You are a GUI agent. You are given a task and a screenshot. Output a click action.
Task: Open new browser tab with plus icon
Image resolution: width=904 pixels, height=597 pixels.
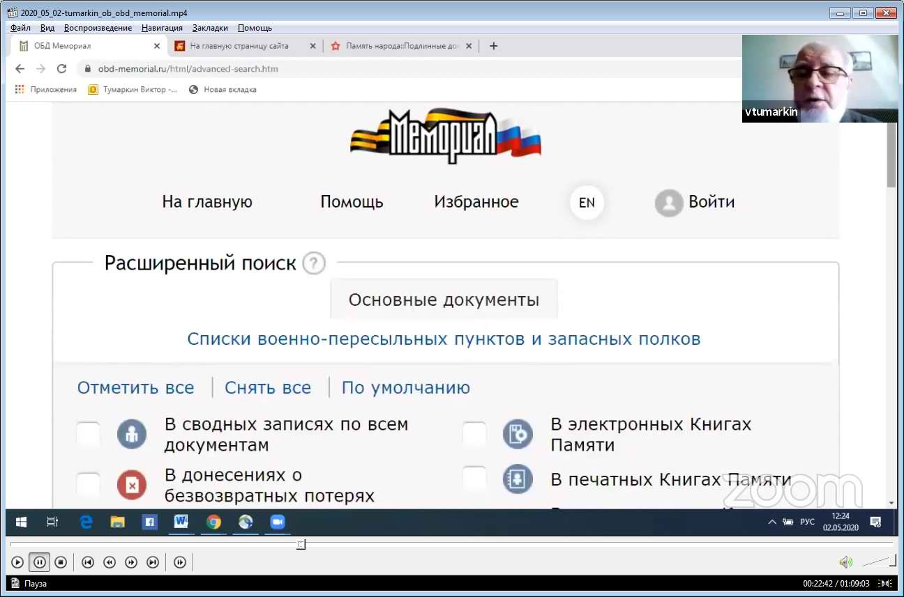pyautogui.click(x=494, y=46)
